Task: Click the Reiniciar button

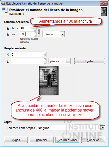Action: 41,140
